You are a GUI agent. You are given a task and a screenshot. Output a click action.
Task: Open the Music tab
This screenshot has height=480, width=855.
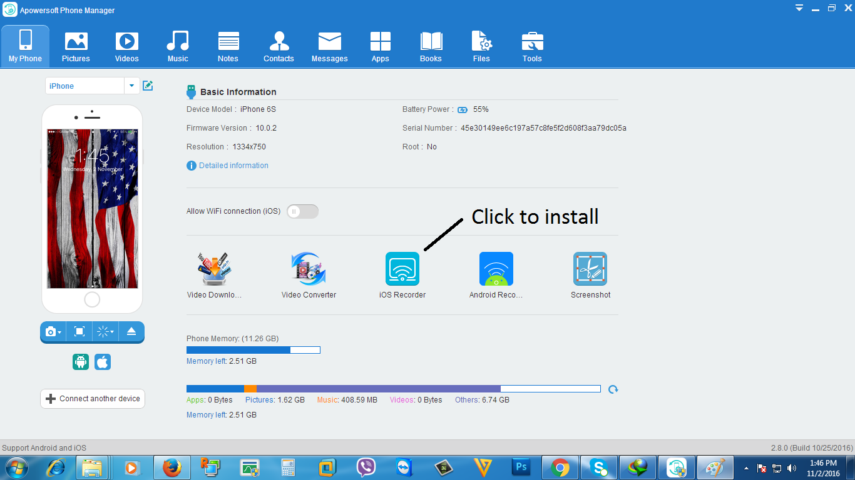(x=178, y=46)
